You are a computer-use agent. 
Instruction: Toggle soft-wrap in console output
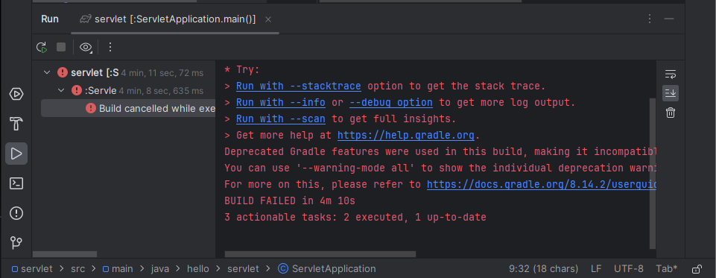671,74
